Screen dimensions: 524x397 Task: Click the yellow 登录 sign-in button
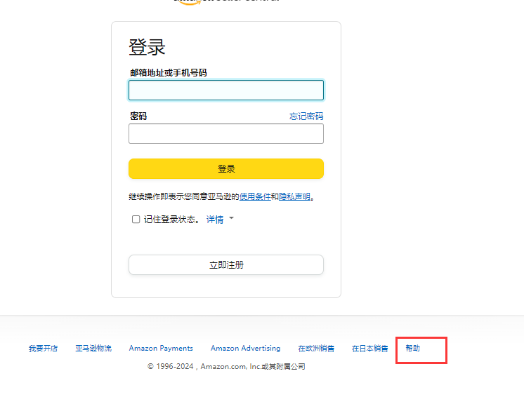226,169
